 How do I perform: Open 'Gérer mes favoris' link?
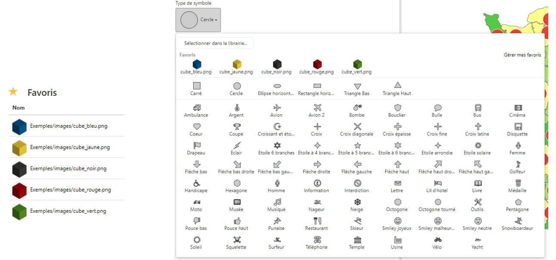(x=522, y=55)
